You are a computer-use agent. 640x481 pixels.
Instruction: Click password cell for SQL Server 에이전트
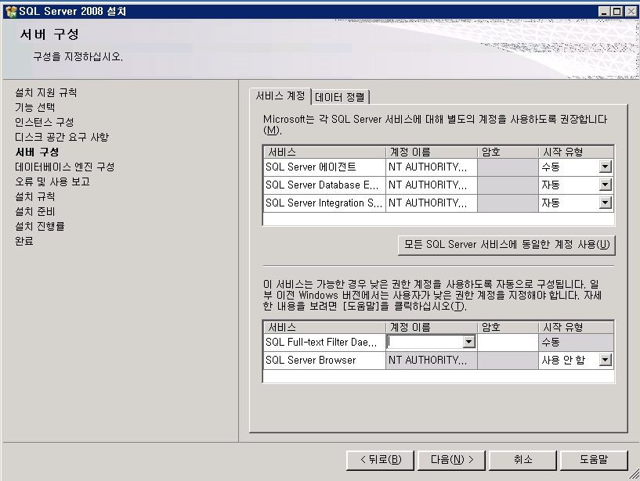(x=508, y=167)
